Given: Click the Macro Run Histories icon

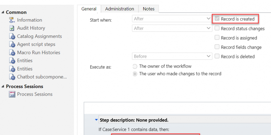Looking at the screenshot, I should [12, 53].
